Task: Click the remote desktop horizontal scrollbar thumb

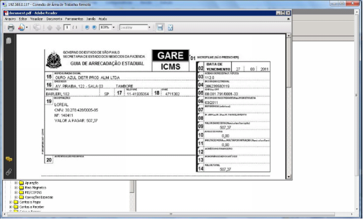Action: [x=171, y=214]
